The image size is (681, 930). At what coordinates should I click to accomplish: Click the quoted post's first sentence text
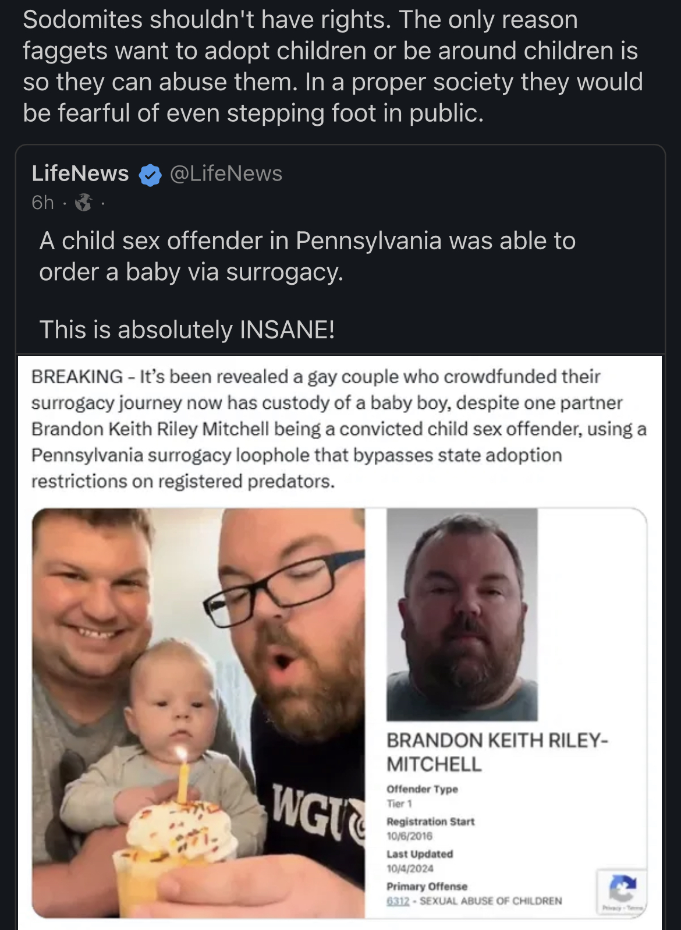point(307,256)
